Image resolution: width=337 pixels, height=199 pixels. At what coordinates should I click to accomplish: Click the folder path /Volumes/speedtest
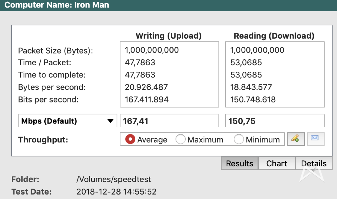pyautogui.click(x=113, y=179)
